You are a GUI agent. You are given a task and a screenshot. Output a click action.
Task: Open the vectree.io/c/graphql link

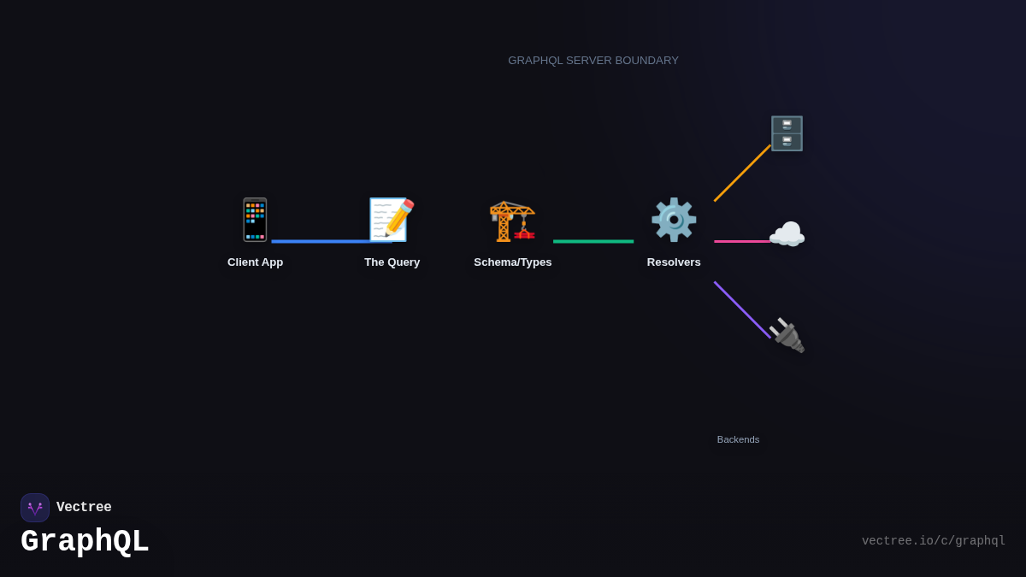934,540
